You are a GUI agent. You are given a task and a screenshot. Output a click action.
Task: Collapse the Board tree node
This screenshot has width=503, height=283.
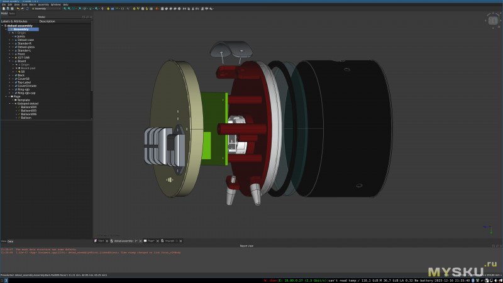[x=9, y=61]
